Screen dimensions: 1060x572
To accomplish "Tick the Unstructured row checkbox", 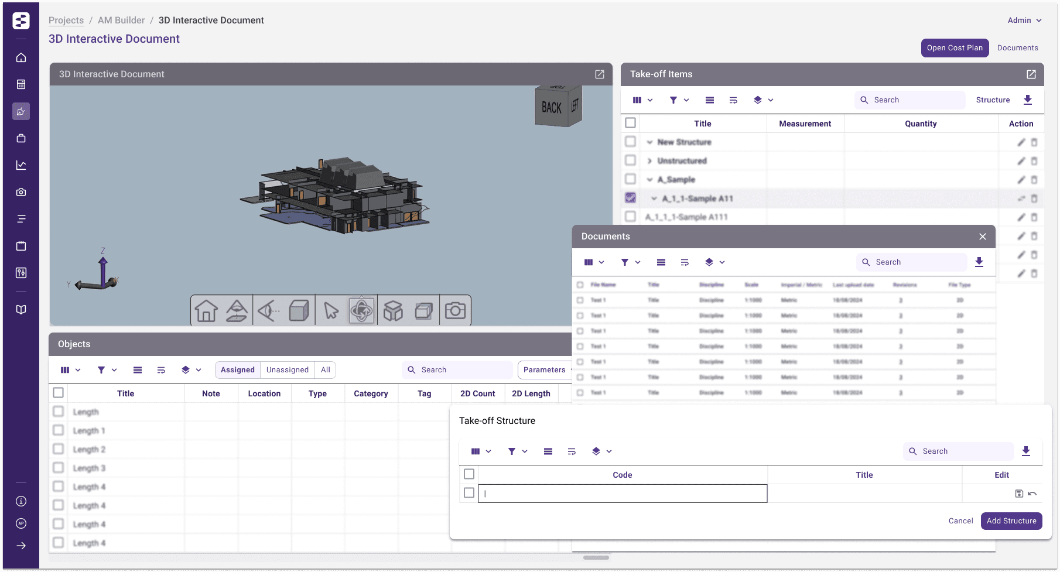I will tap(630, 160).
